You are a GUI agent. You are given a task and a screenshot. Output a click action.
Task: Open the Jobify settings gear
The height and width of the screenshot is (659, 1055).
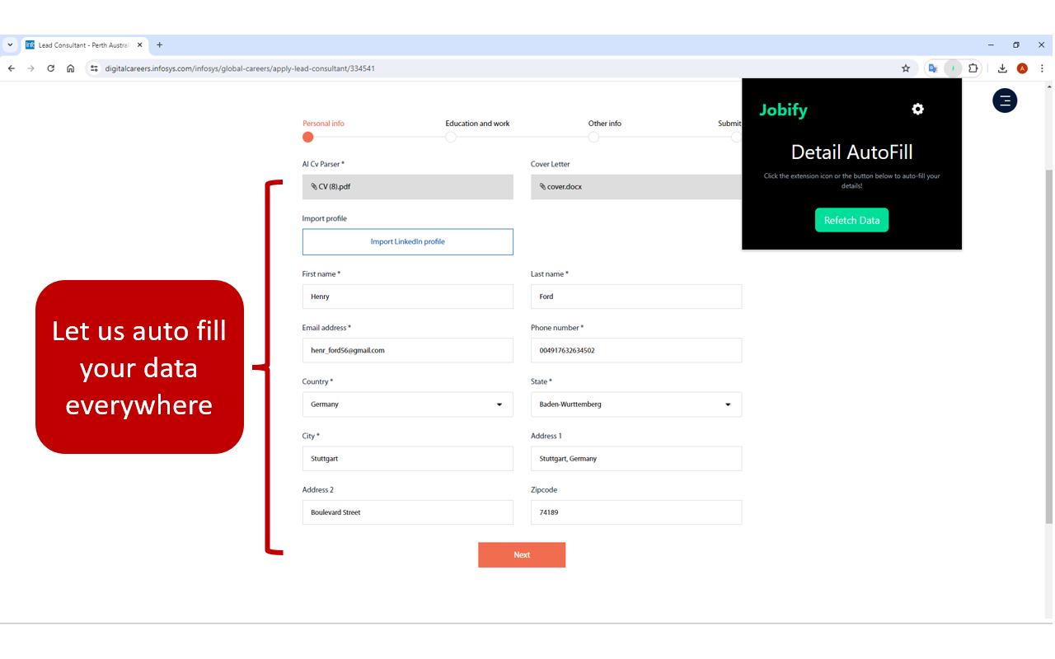[x=917, y=108]
